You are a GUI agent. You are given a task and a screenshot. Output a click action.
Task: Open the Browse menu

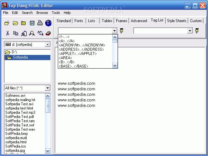[42, 13]
